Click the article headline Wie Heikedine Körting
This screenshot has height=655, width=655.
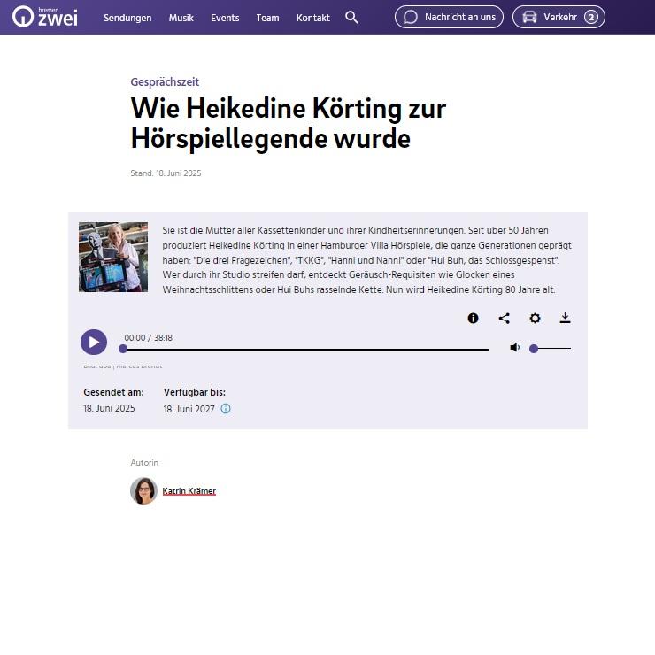click(x=289, y=123)
